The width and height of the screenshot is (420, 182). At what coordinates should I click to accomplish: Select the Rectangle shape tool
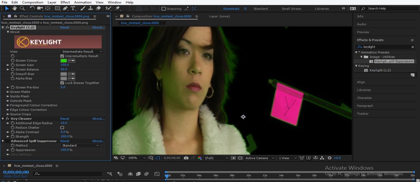[58, 9]
